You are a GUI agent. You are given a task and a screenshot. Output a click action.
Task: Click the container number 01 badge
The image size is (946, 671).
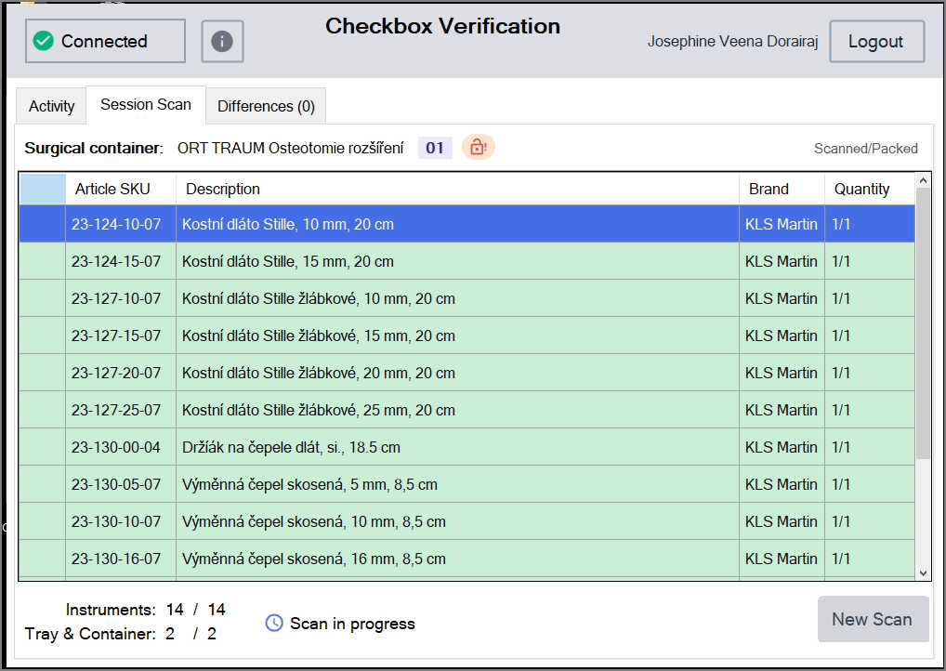pos(435,148)
